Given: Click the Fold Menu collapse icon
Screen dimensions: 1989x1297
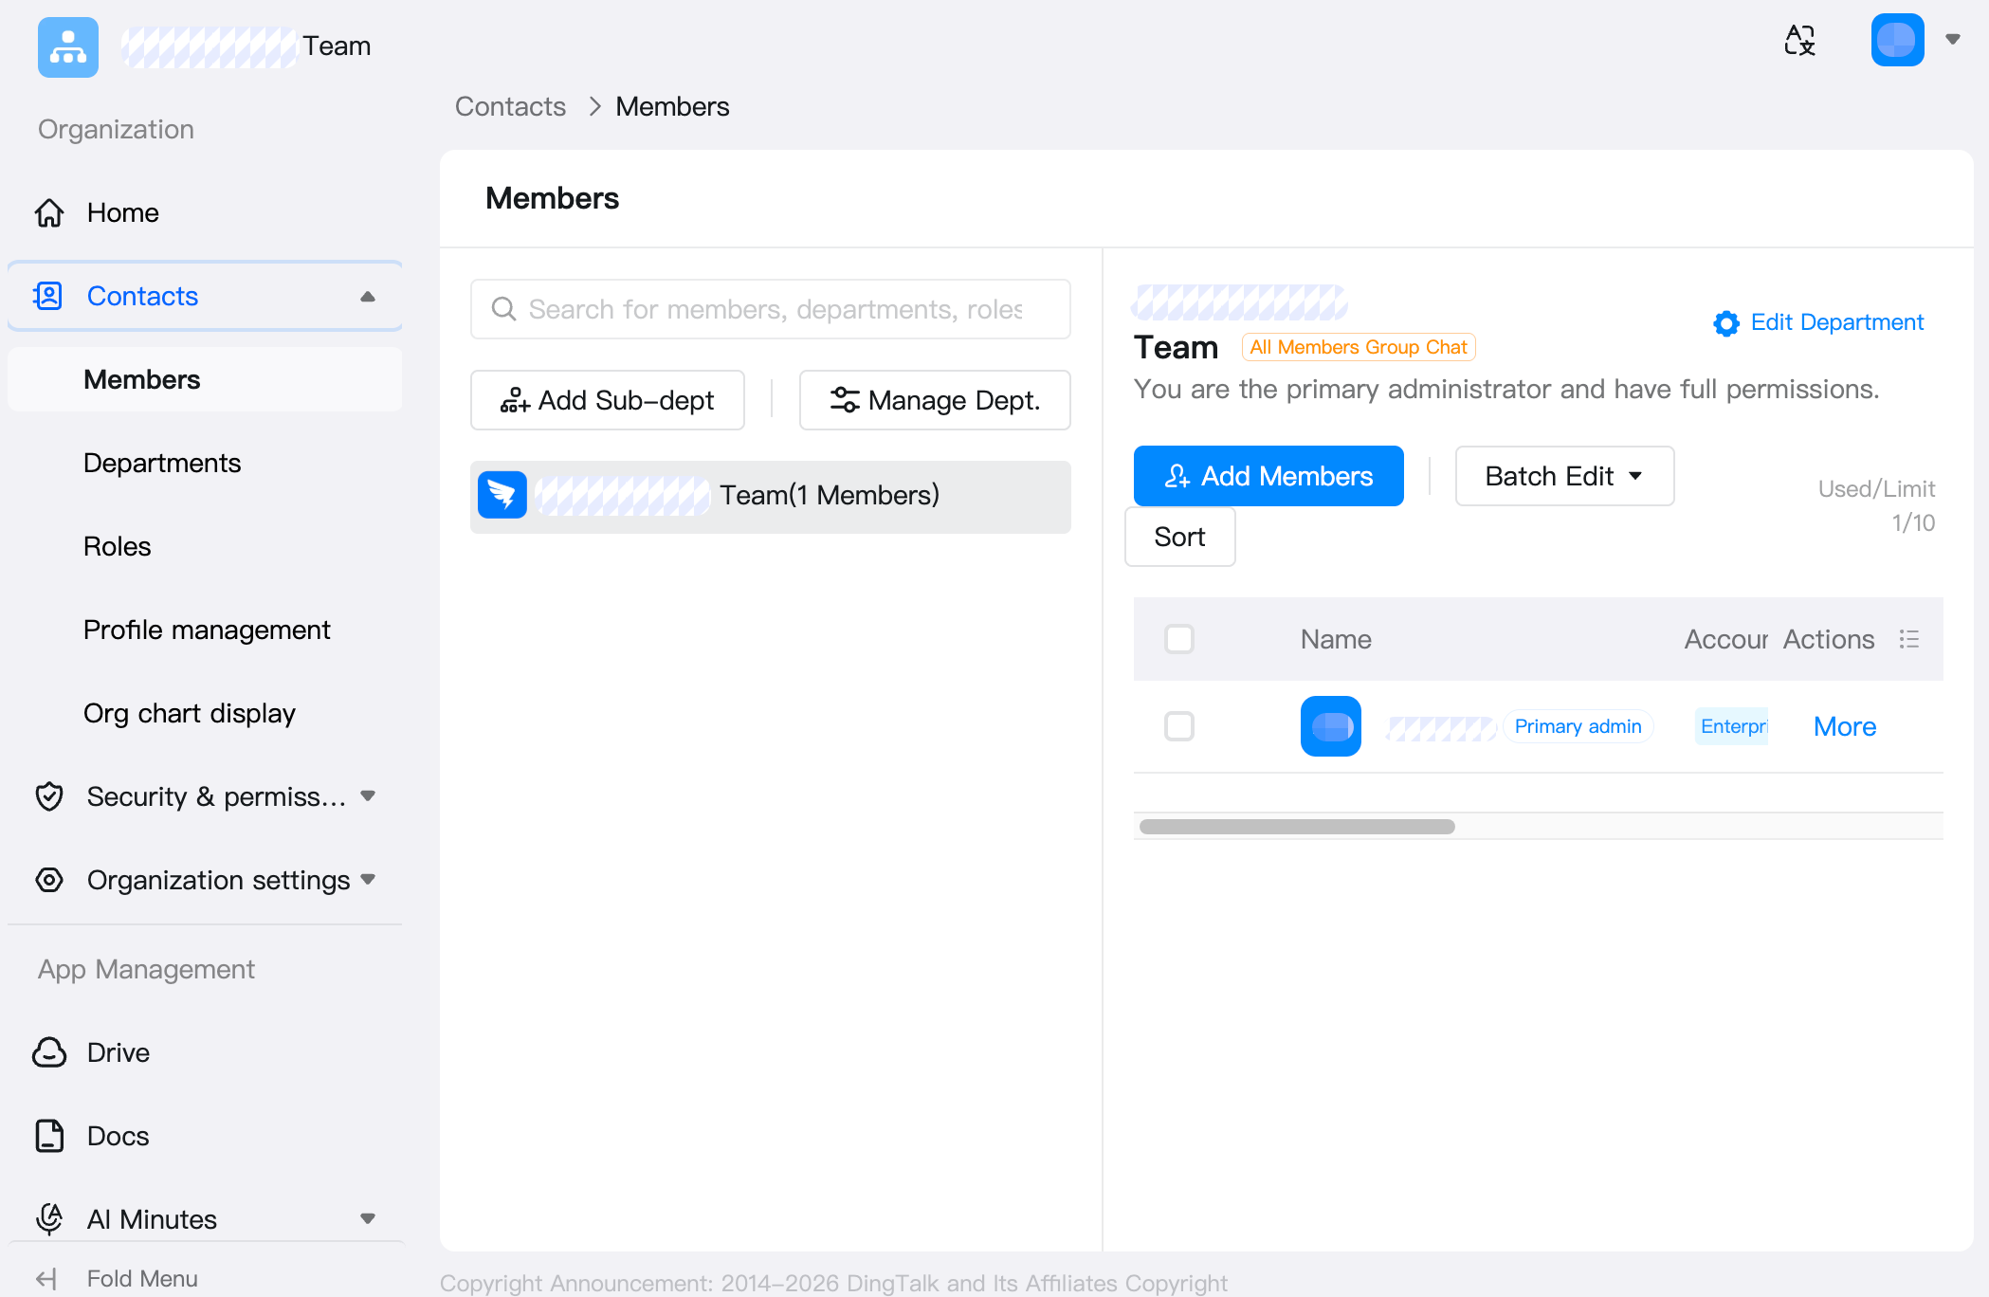Looking at the screenshot, I should (x=47, y=1279).
